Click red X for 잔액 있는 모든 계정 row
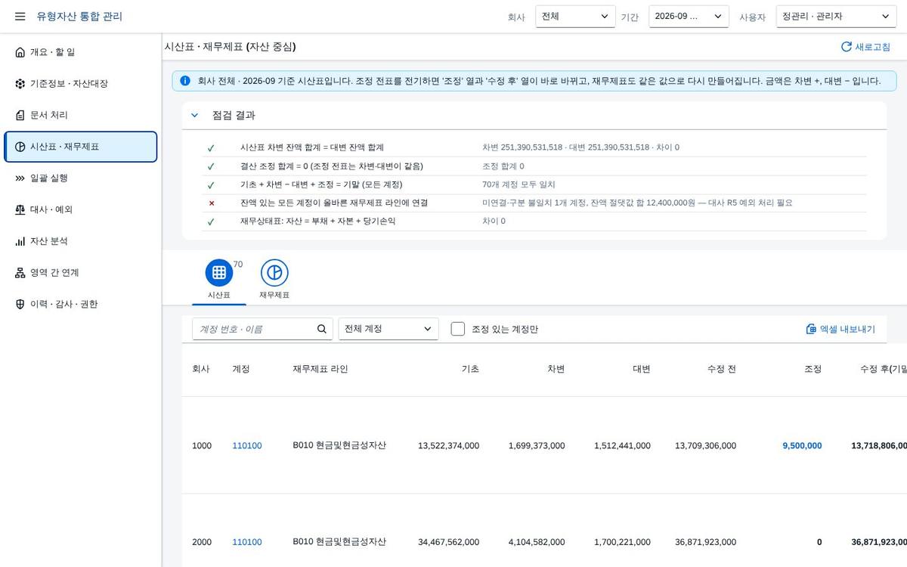The image size is (907, 567). coord(212,203)
